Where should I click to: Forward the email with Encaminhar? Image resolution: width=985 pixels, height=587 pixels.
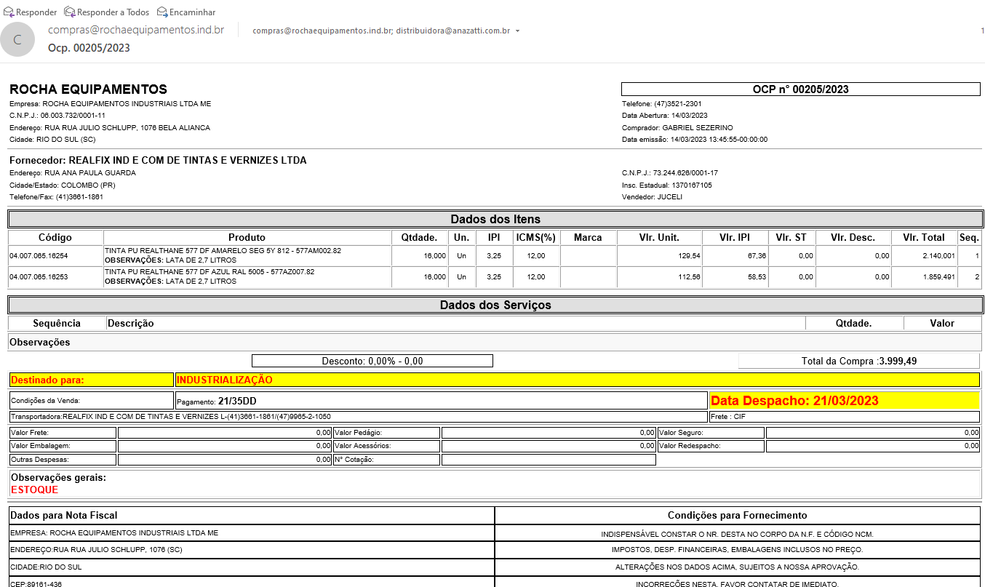click(x=162, y=12)
